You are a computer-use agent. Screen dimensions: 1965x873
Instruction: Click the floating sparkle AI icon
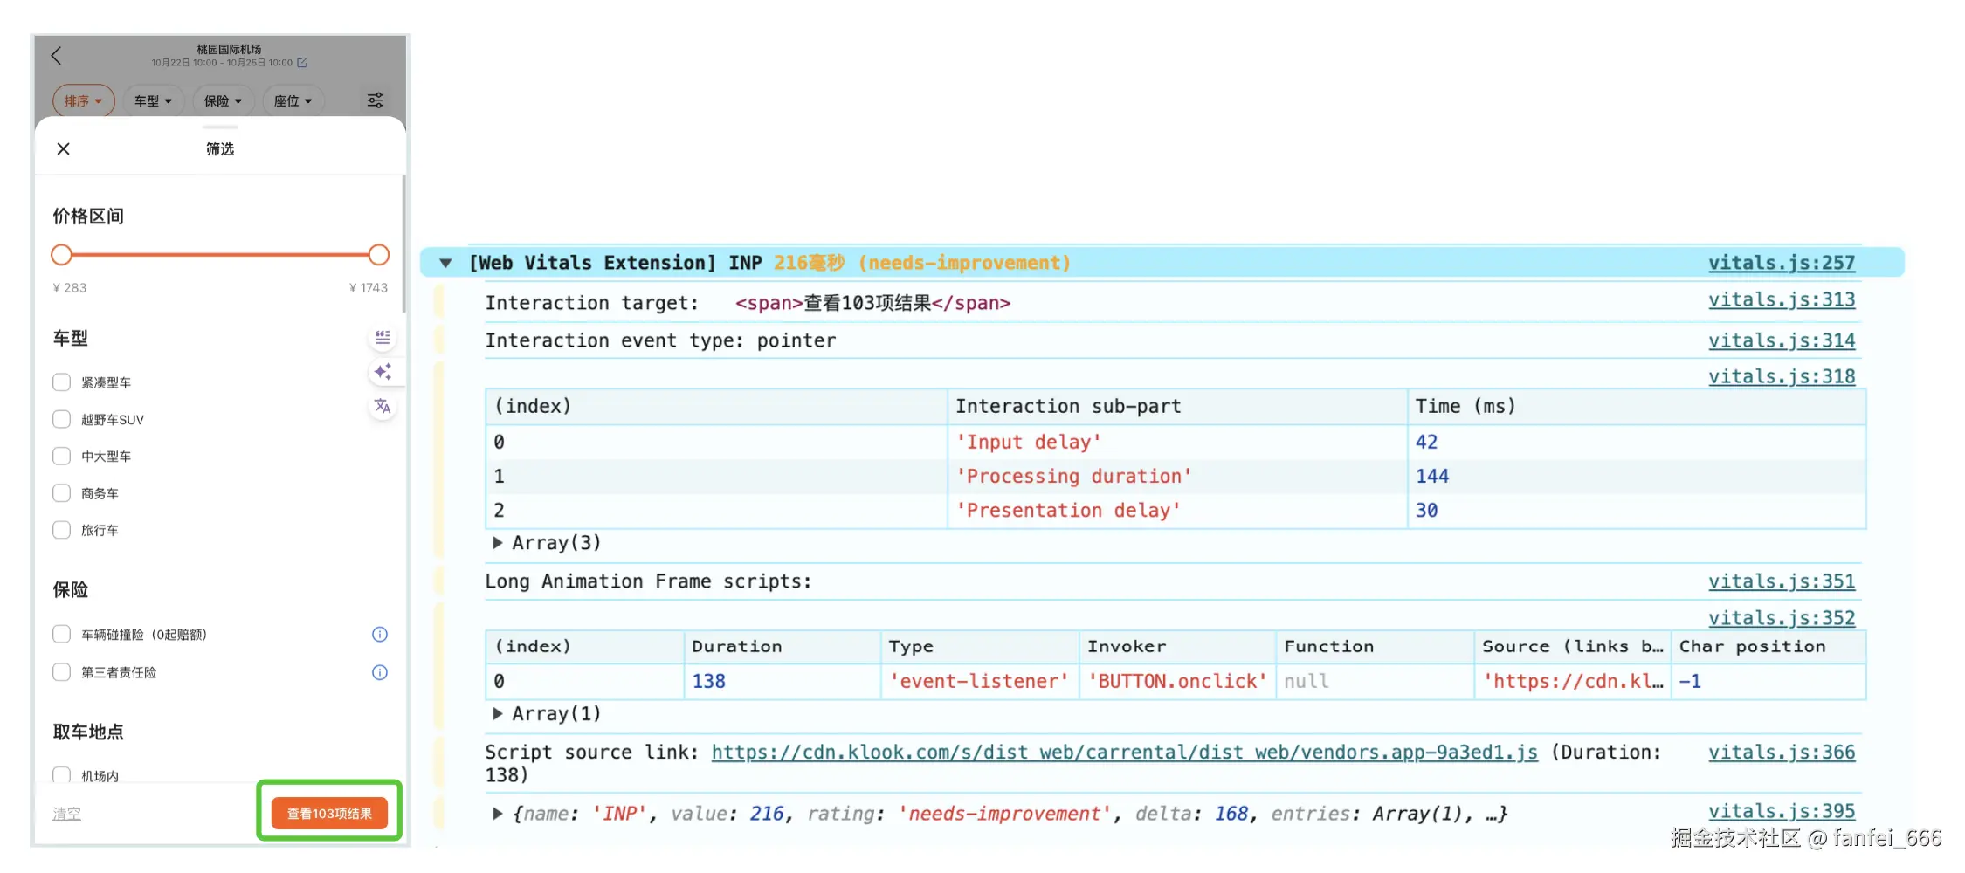(383, 372)
